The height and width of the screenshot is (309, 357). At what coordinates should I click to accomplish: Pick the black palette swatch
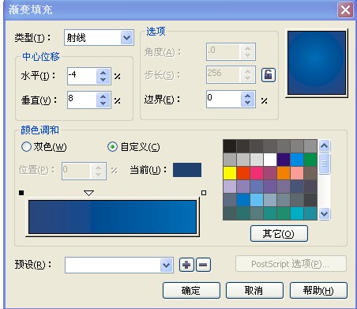230,146
